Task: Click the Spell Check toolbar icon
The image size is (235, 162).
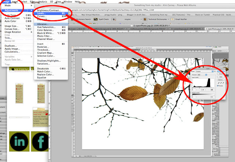Action: tap(95, 19)
